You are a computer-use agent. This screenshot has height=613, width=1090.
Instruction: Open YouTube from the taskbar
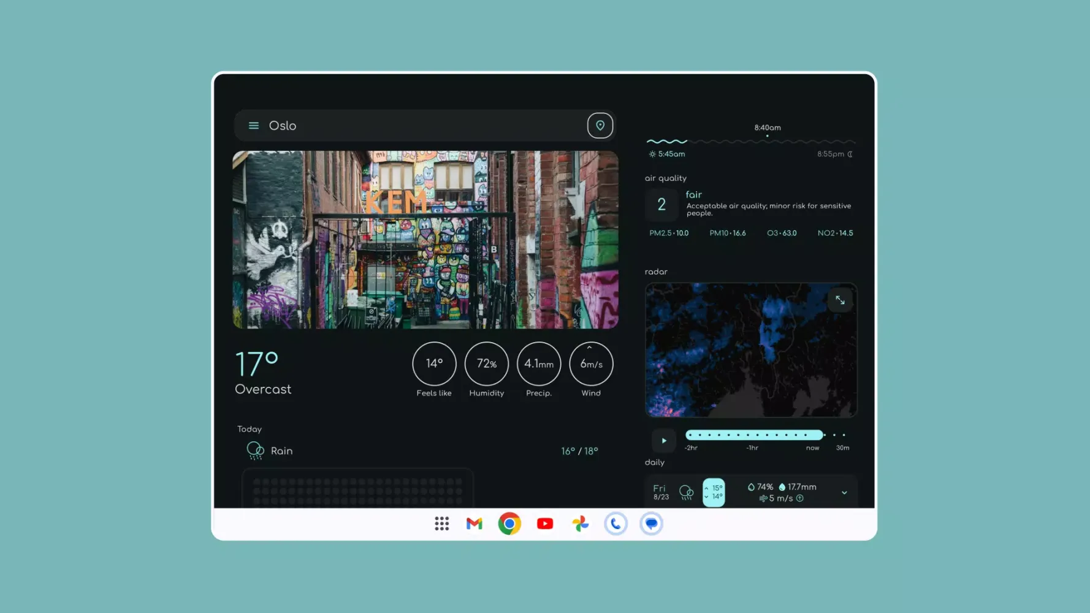tap(544, 524)
